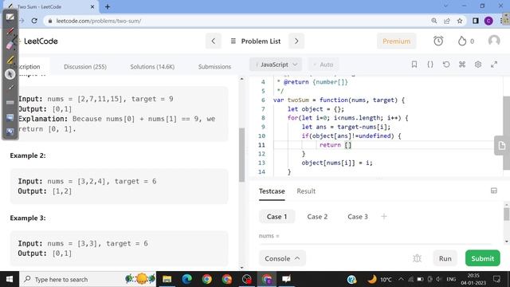Open the LeetCode user avatar menu

click(494, 41)
